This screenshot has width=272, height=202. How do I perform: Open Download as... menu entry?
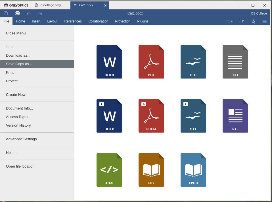18,55
